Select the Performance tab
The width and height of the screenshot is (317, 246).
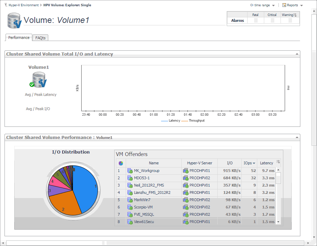(19, 38)
